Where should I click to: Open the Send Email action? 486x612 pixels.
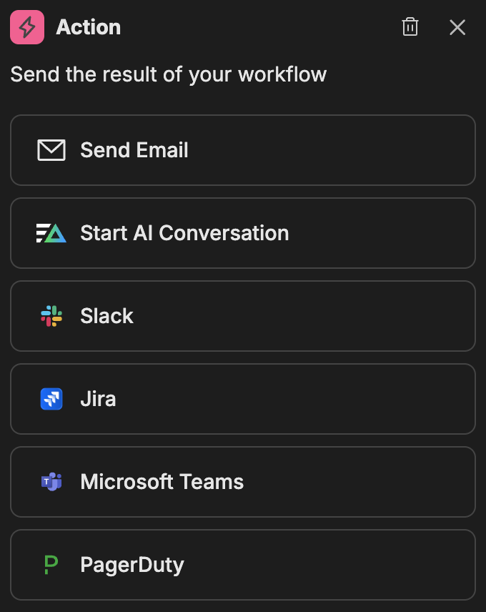pos(242,150)
